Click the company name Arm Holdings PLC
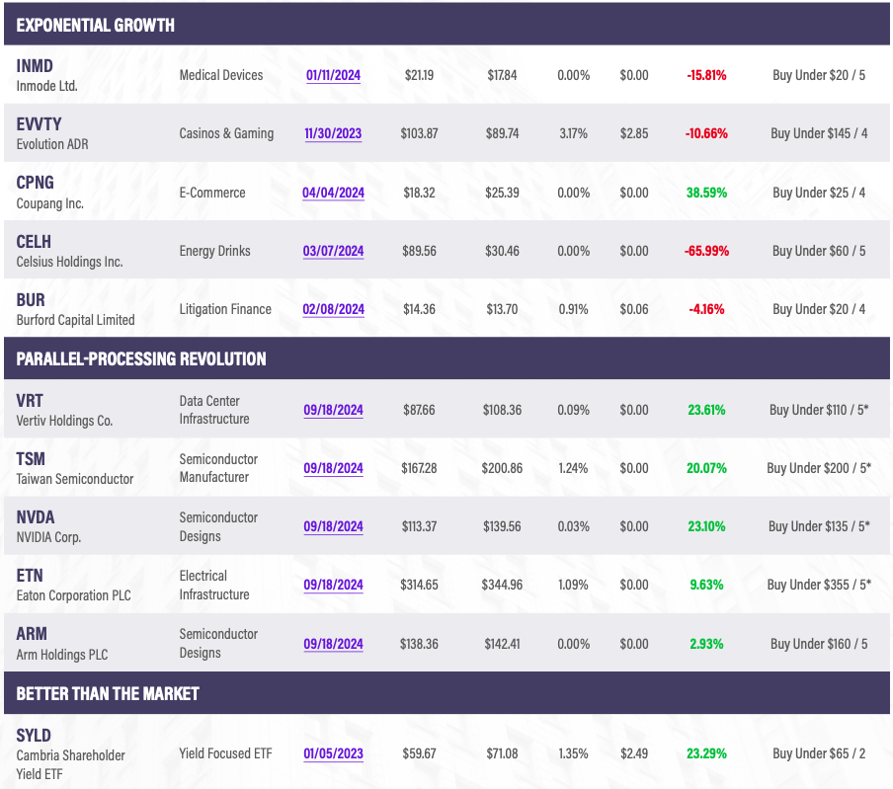 pos(62,655)
